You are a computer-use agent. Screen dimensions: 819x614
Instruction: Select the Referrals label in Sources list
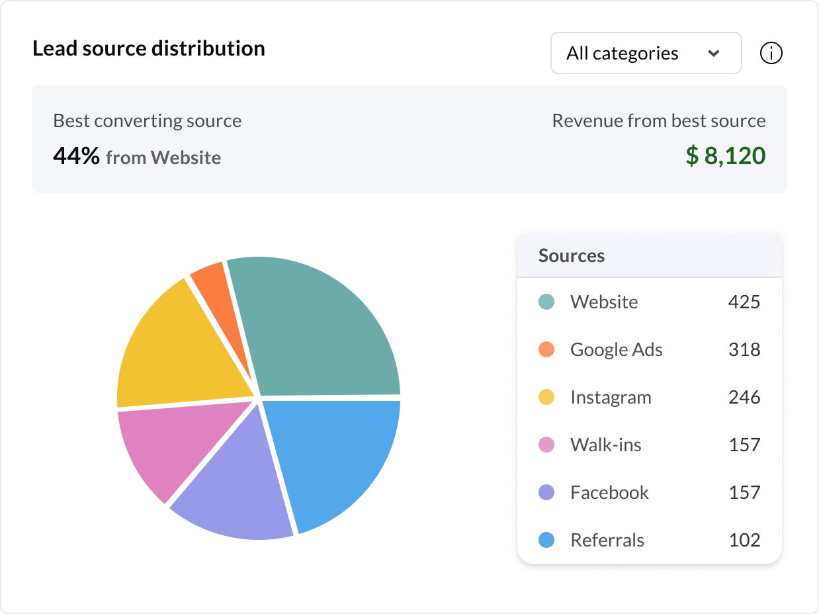(x=607, y=540)
